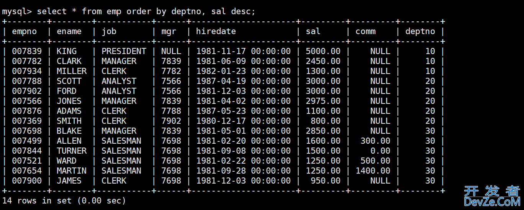Select empno value 007788

(x=27, y=81)
